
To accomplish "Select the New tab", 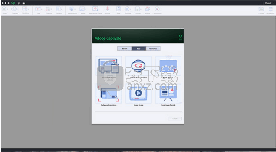I will [x=139, y=48].
